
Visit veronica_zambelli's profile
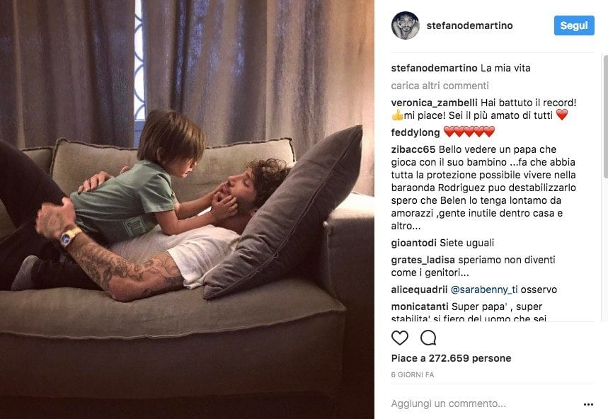click(435, 103)
